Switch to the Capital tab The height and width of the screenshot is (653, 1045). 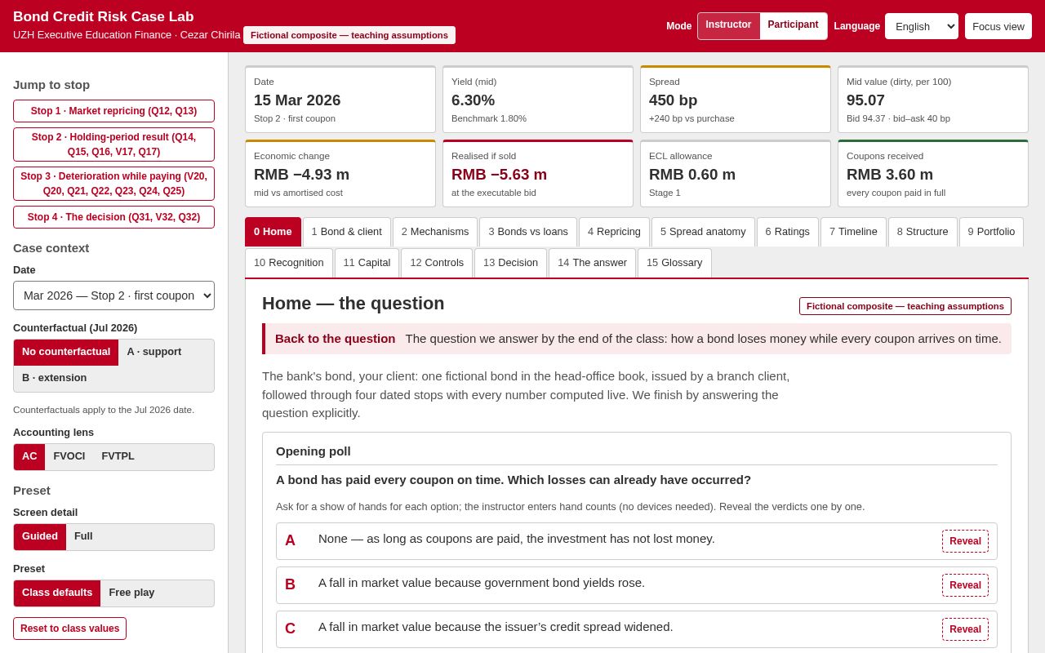coord(367,263)
